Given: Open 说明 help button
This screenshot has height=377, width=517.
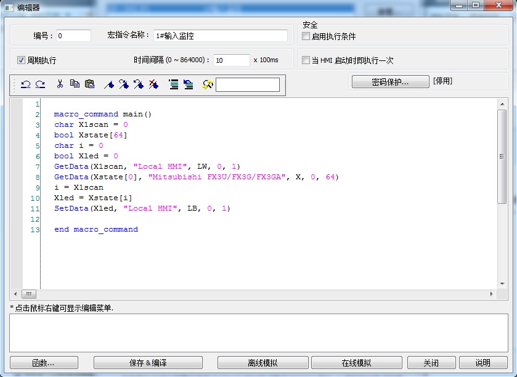Looking at the screenshot, I should click(483, 363).
